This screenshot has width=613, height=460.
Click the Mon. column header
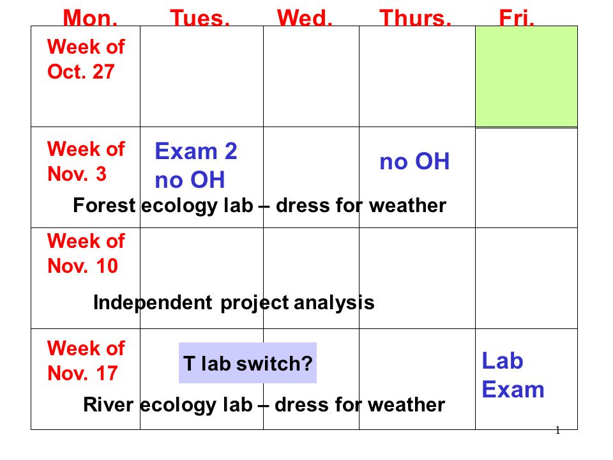coord(90,18)
